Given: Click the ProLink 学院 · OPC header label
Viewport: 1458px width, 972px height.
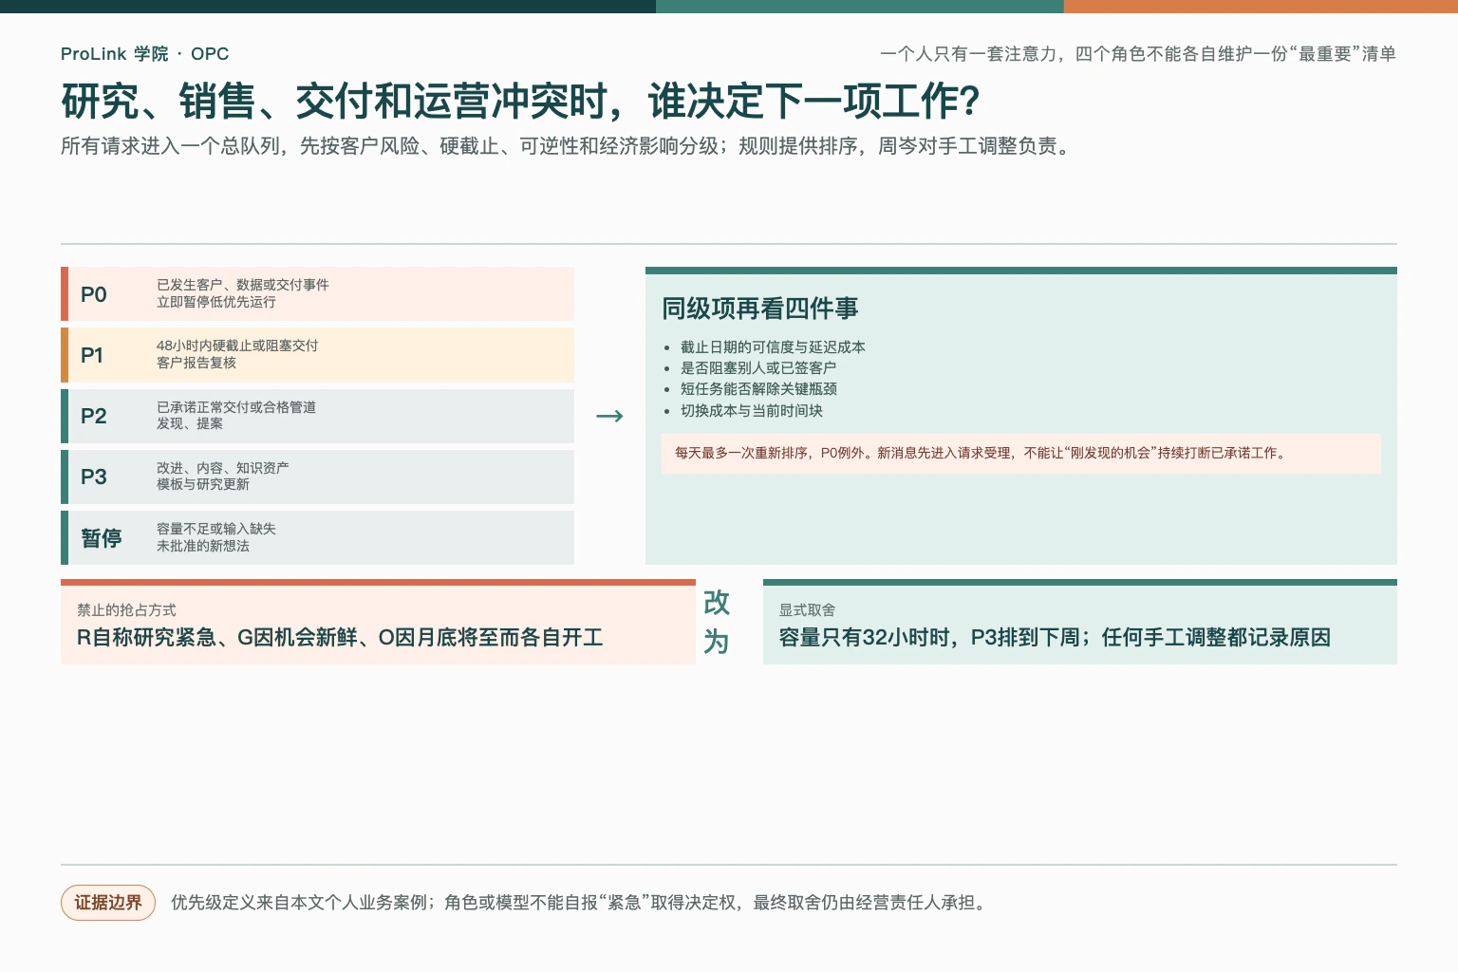Looking at the screenshot, I should (145, 54).
